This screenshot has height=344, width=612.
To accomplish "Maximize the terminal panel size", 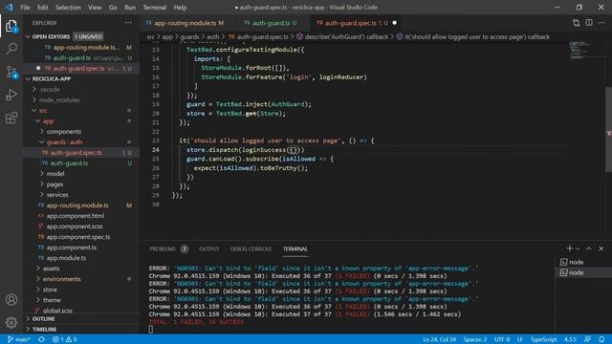I will coord(589,248).
